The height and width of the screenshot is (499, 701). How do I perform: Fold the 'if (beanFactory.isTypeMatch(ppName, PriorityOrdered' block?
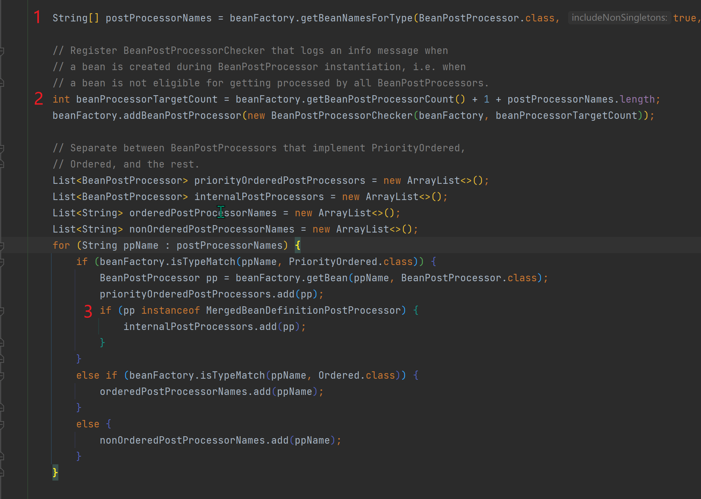point(2,262)
